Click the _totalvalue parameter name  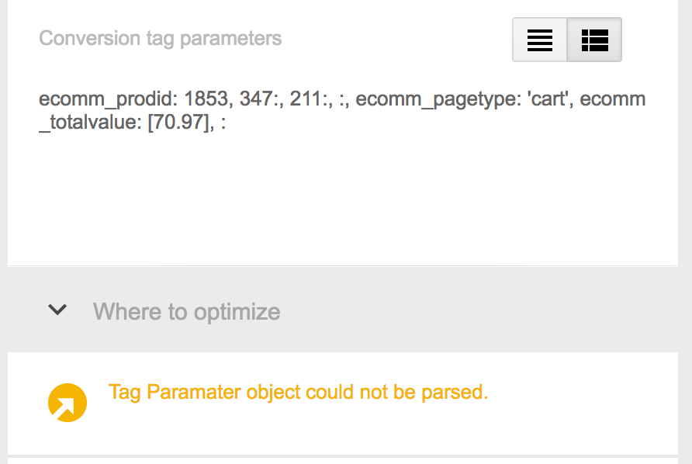(x=90, y=122)
